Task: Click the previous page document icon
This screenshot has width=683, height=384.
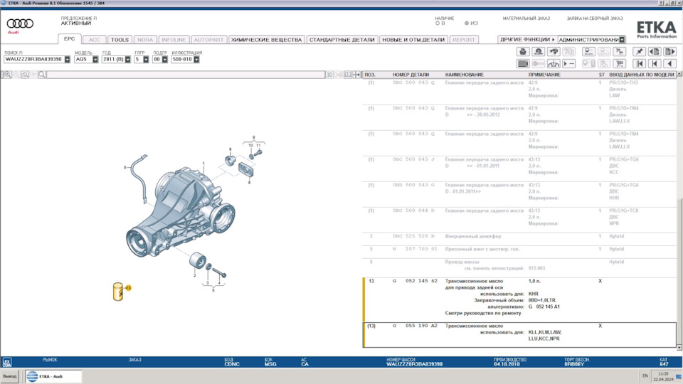Action: 655,51
